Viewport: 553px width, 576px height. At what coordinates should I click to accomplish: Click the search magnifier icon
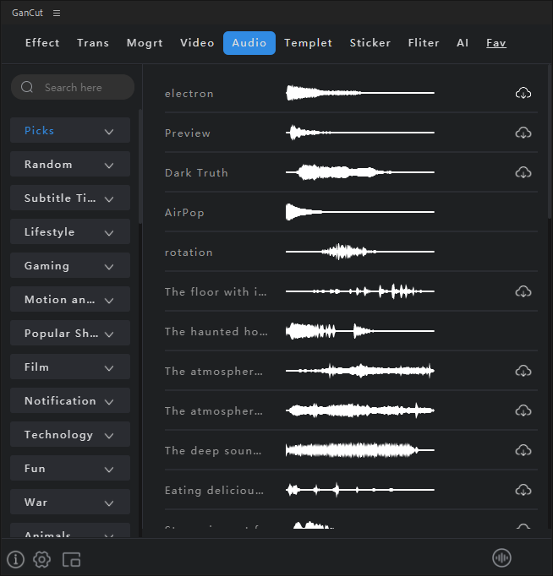tap(27, 87)
